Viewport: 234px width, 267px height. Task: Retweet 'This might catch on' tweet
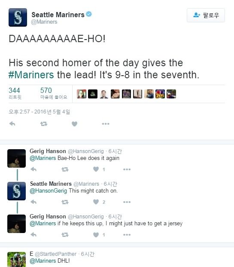pyautogui.click(x=65, y=202)
